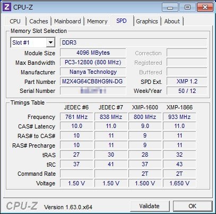Screen dimensions: 216x214
Task: Click the maximize button in title bar
Action: (187, 7)
